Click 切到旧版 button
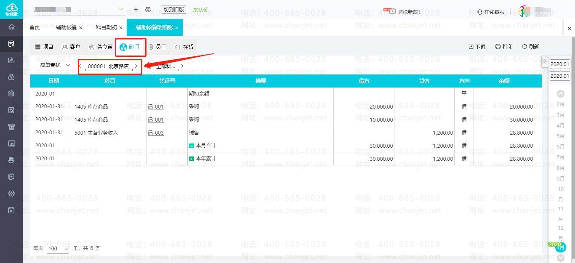Viewport: 575px width, 263px height. coord(173,9)
